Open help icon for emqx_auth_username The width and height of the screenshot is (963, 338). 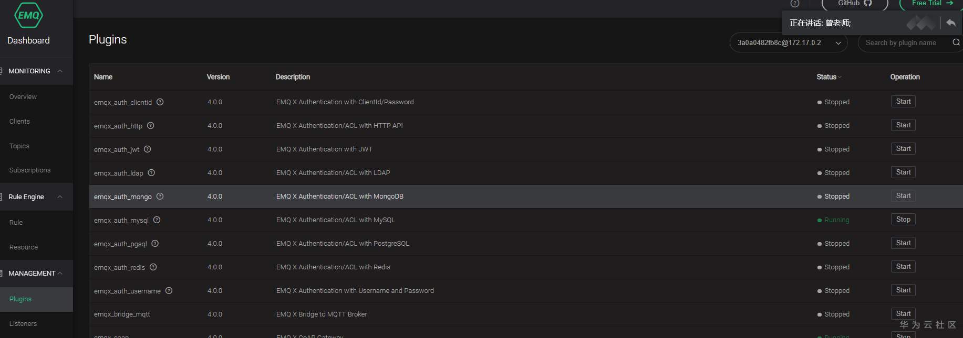[169, 291]
